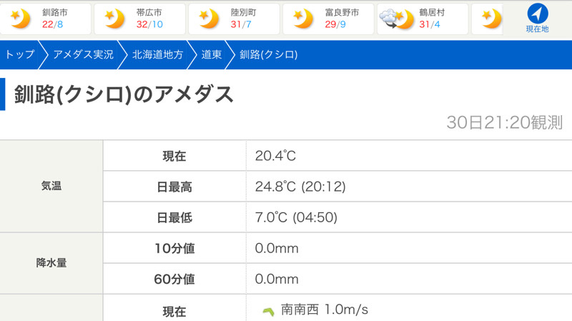The image size is (572, 321).
Task: Click the 現在 temperature value 20.4℃
Action: (275, 156)
